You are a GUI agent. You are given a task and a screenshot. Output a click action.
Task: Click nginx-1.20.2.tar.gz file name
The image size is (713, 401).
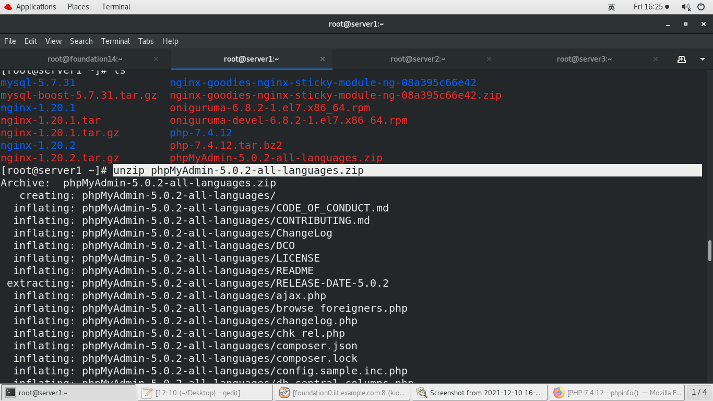[x=60, y=158]
